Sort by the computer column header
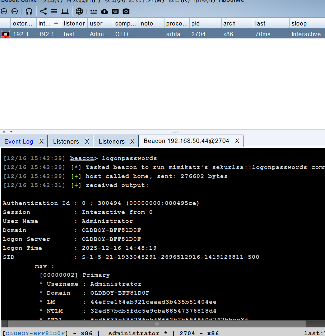Screen dimensions: 325x336 (126, 23)
